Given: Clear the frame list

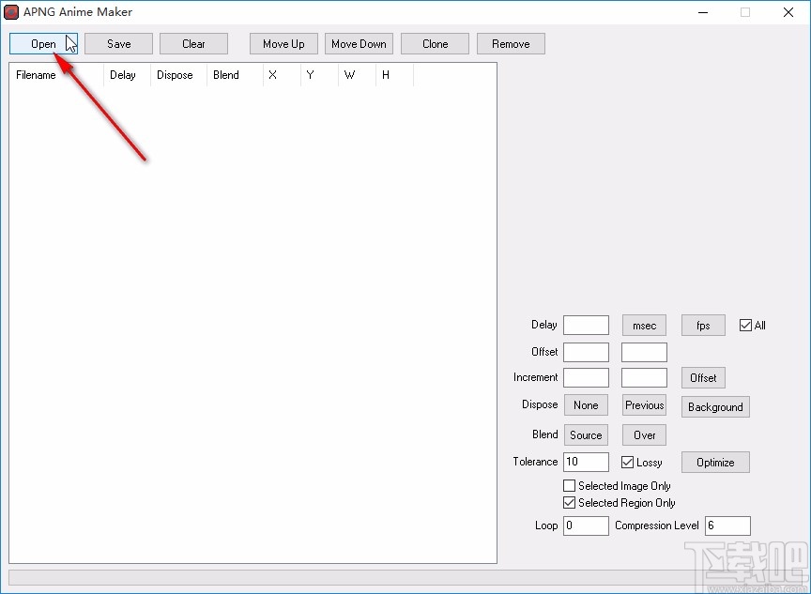Looking at the screenshot, I should pos(193,44).
